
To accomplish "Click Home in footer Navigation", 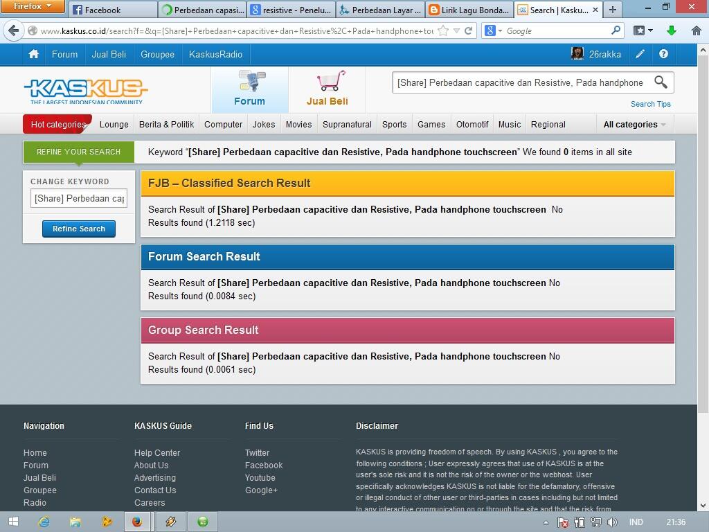I will [x=35, y=453].
